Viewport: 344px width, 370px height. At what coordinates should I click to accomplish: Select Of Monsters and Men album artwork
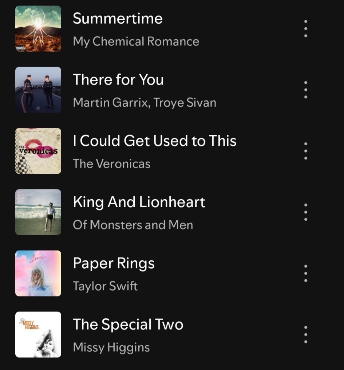[x=38, y=212]
